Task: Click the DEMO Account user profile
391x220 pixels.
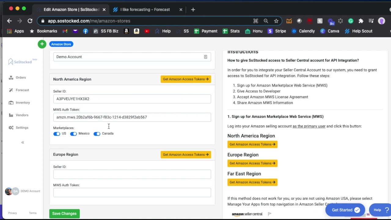Action: (23, 191)
